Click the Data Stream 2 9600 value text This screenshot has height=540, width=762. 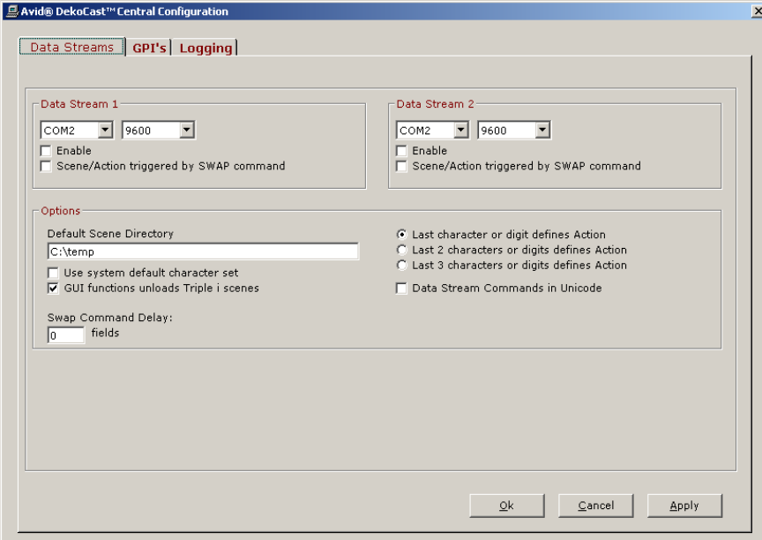pos(494,131)
